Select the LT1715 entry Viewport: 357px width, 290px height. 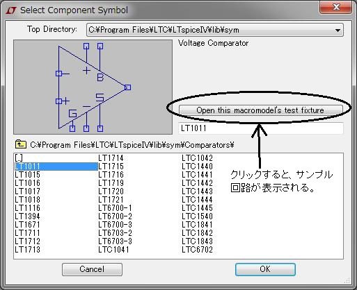[x=111, y=167]
